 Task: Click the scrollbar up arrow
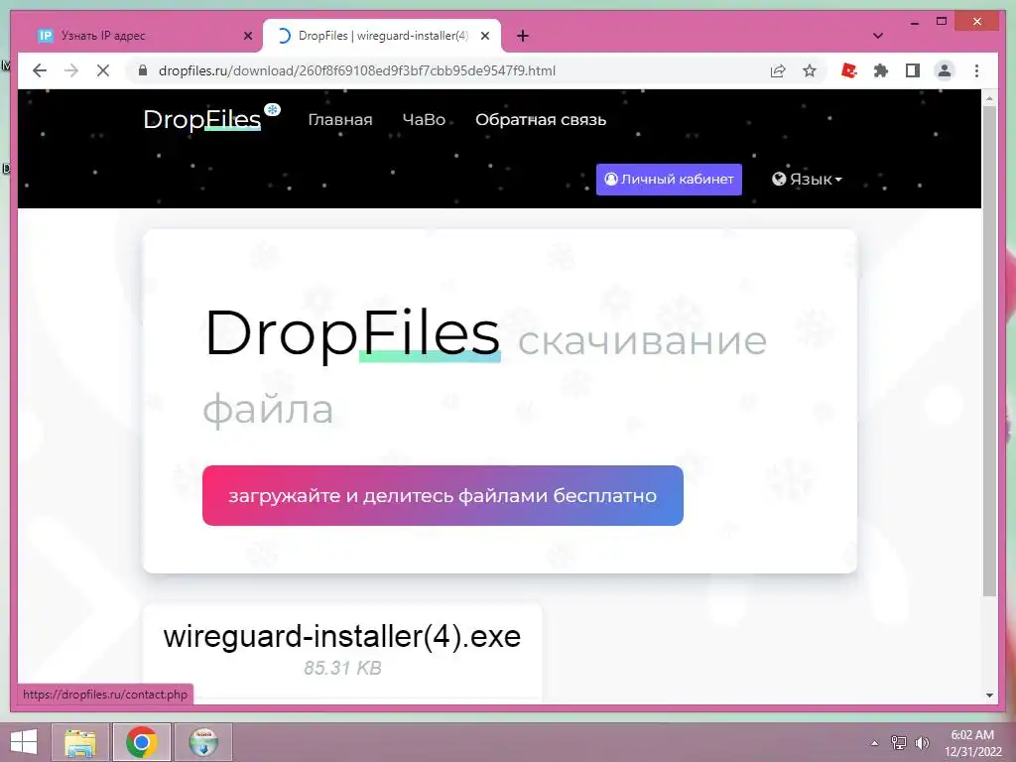click(989, 98)
